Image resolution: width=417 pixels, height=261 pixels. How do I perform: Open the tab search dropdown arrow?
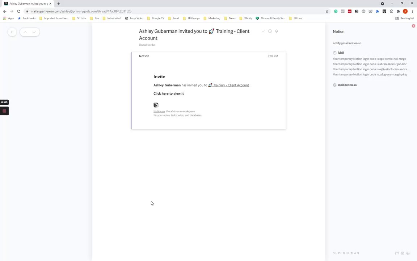click(382, 4)
